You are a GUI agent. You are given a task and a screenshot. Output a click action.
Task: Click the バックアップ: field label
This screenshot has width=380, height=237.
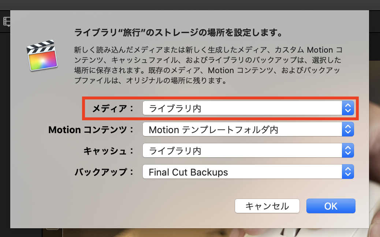(104, 172)
